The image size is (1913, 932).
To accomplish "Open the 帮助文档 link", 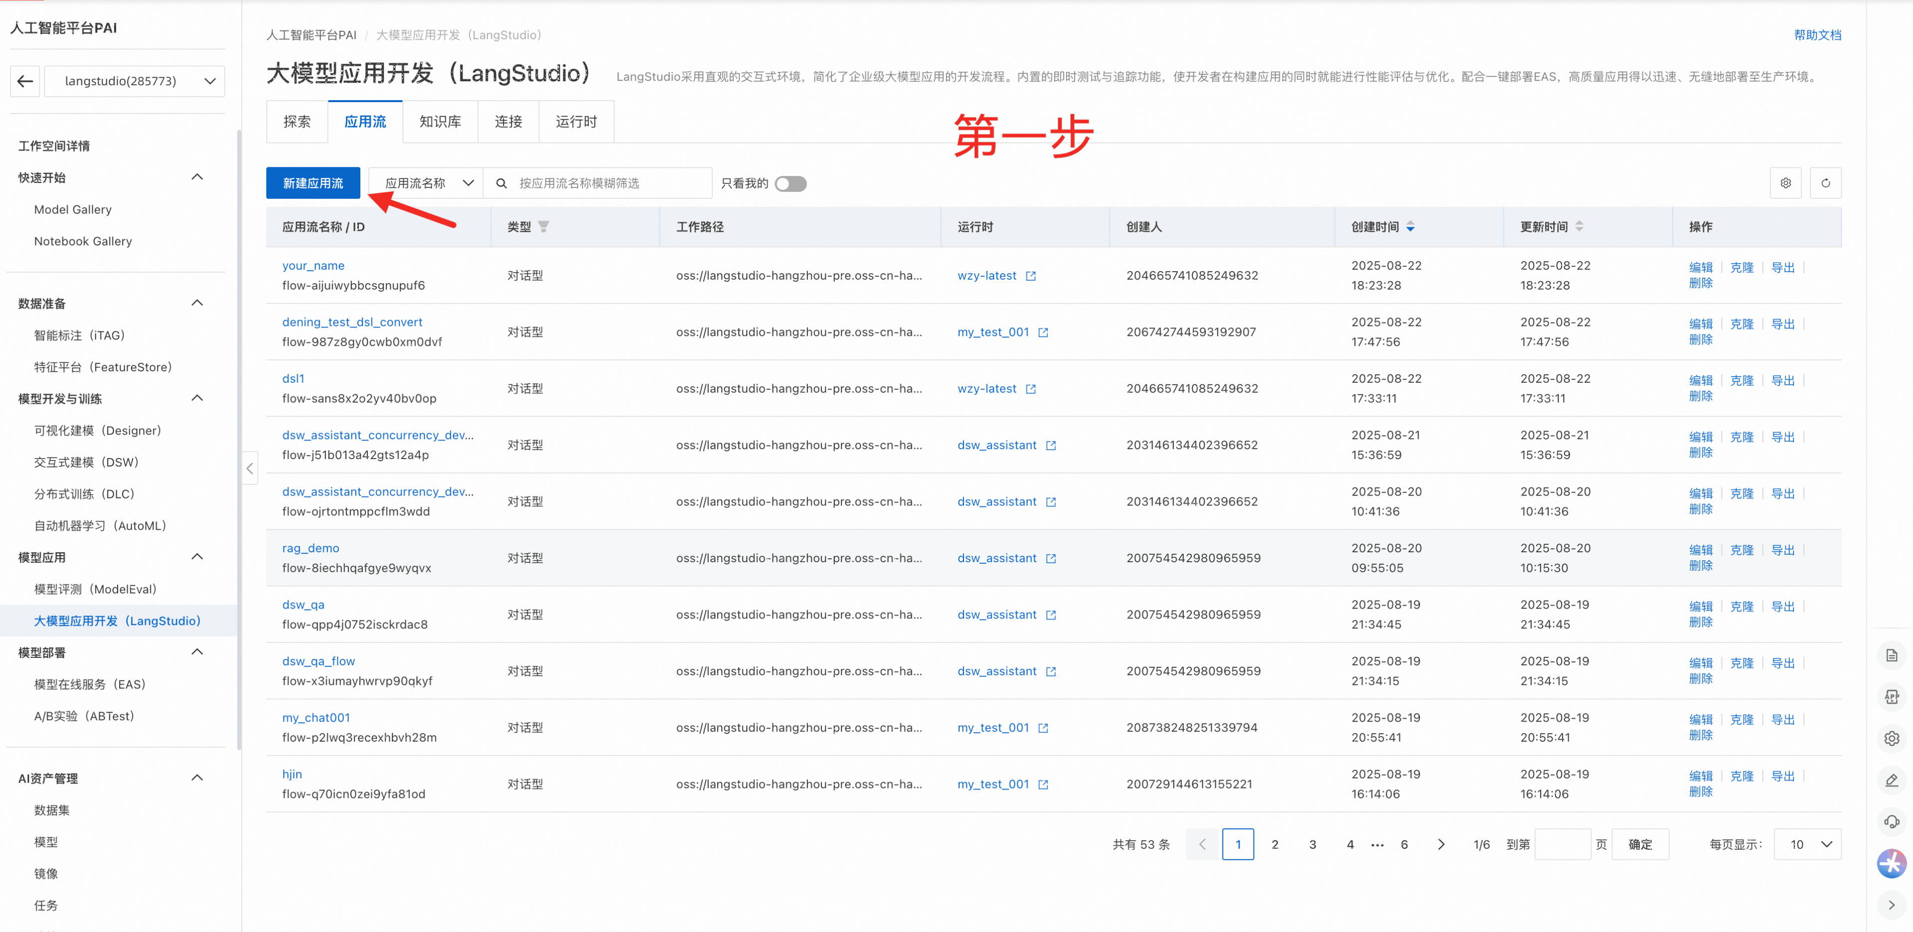I will [1817, 35].
